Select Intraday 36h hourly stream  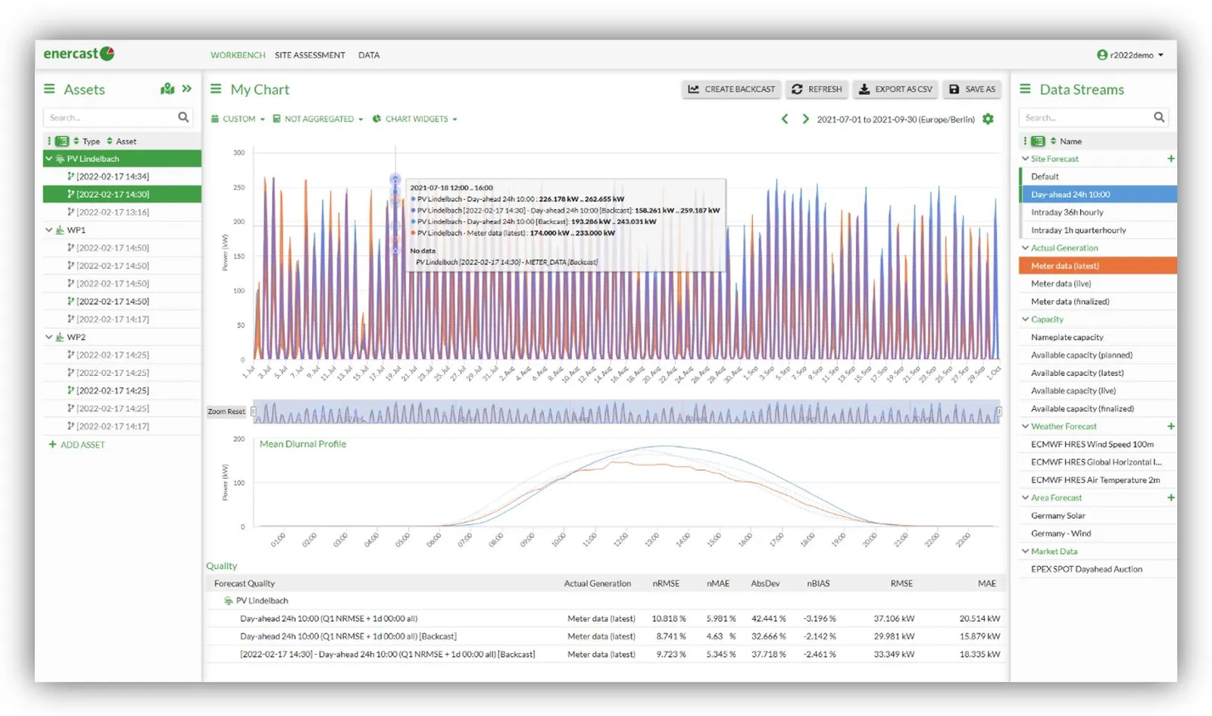pyautogui.click(x=1098, y=212)
